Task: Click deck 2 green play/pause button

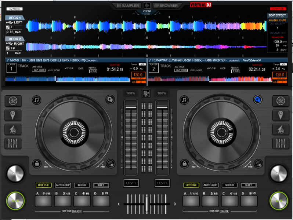Action: tap(279, 201)
